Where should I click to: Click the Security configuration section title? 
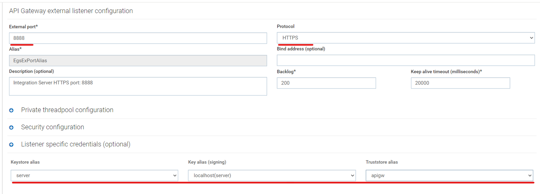click(x=53, y=127)
